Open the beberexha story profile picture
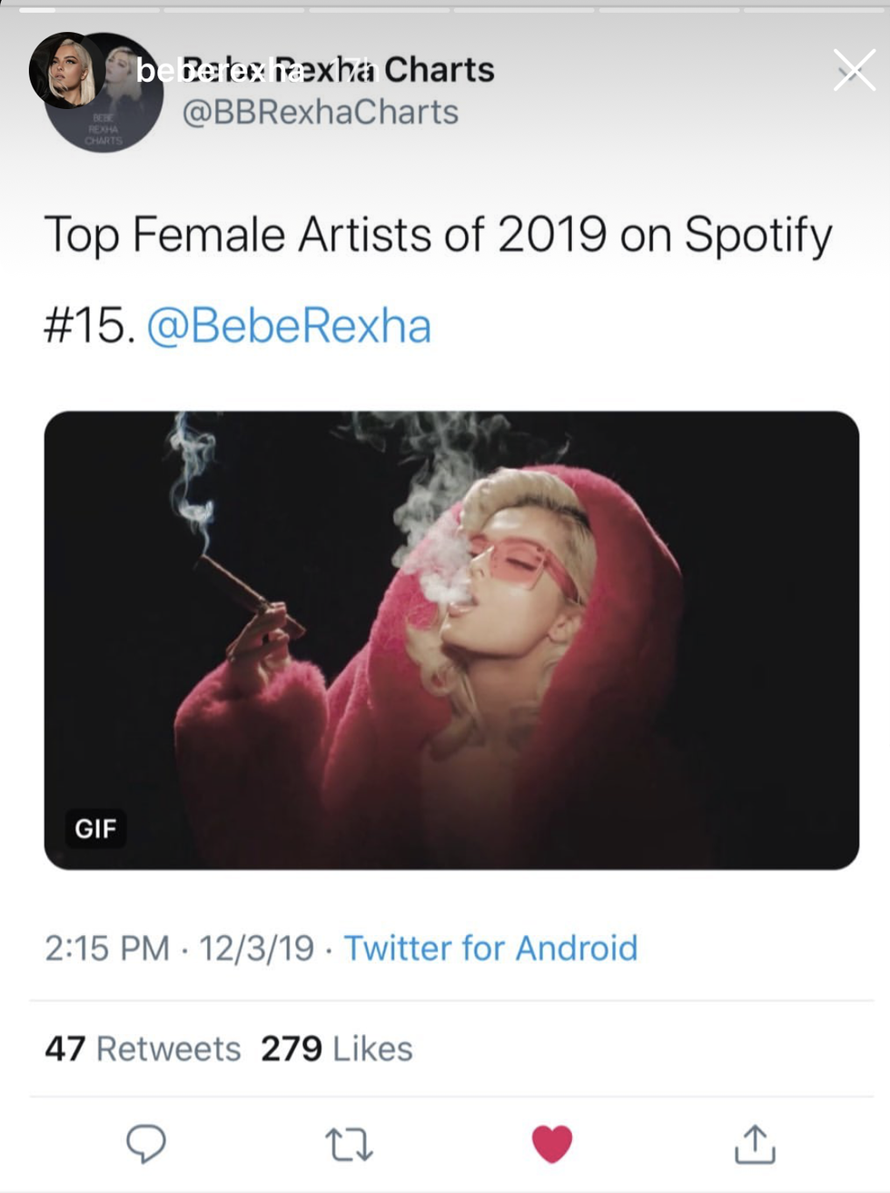 click(64, 70)
